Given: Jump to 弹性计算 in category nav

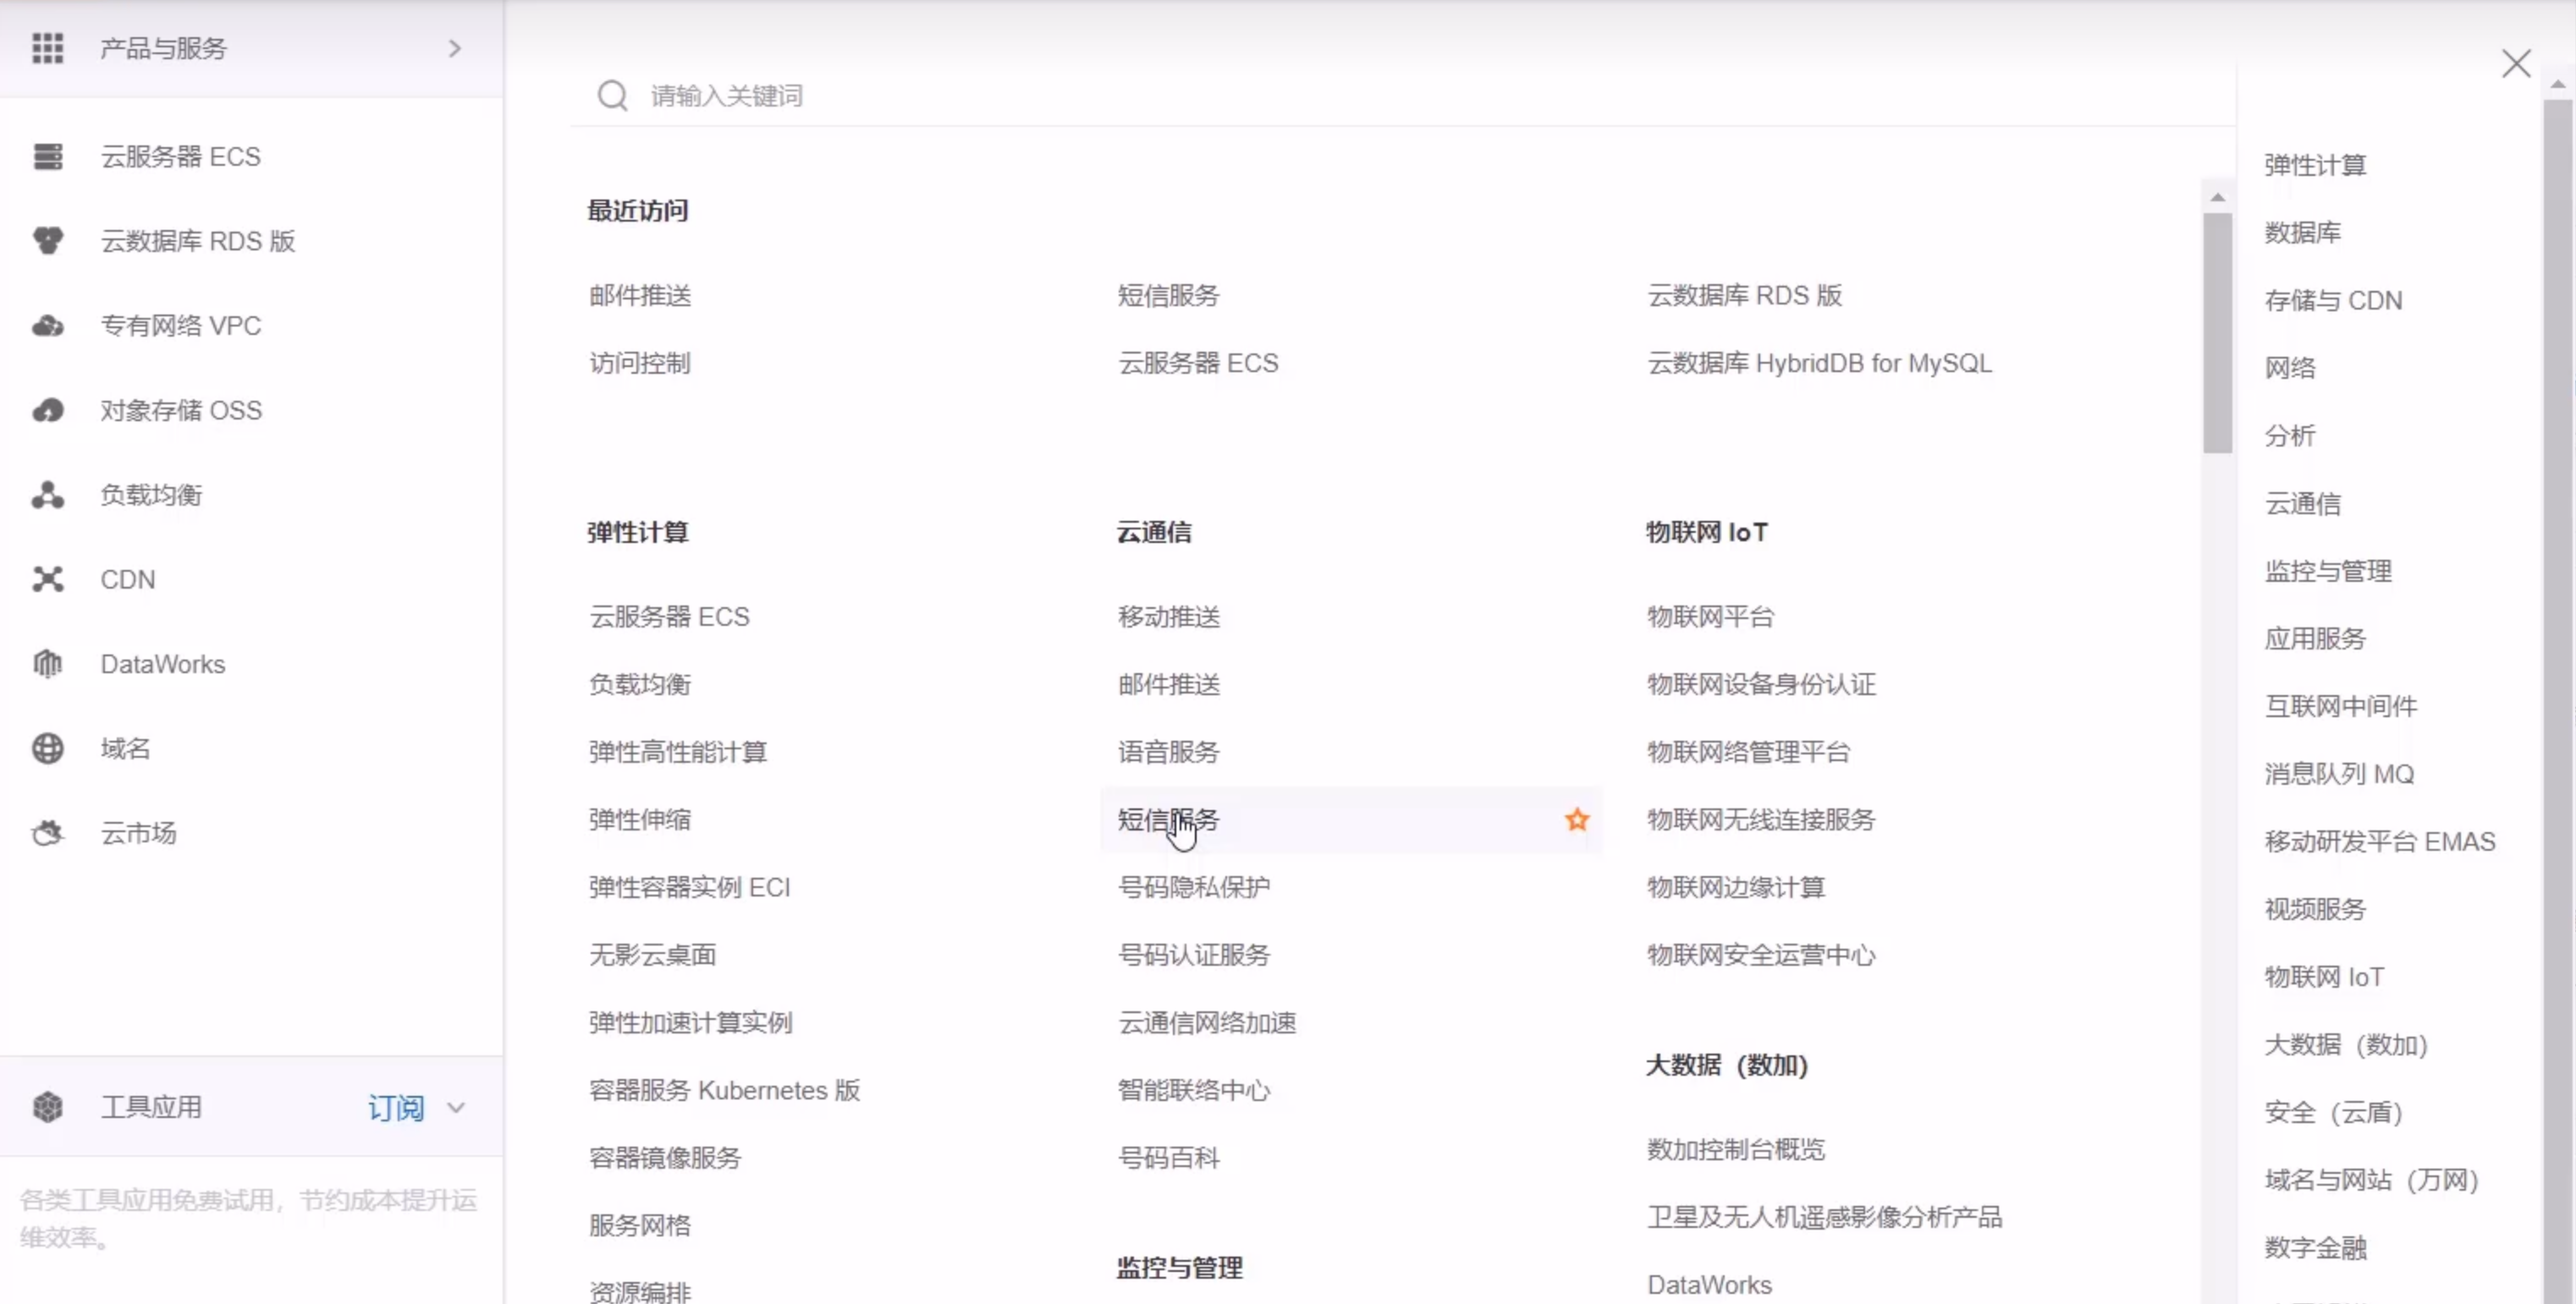Looking at the screenshot, I should coord(2315,165).
